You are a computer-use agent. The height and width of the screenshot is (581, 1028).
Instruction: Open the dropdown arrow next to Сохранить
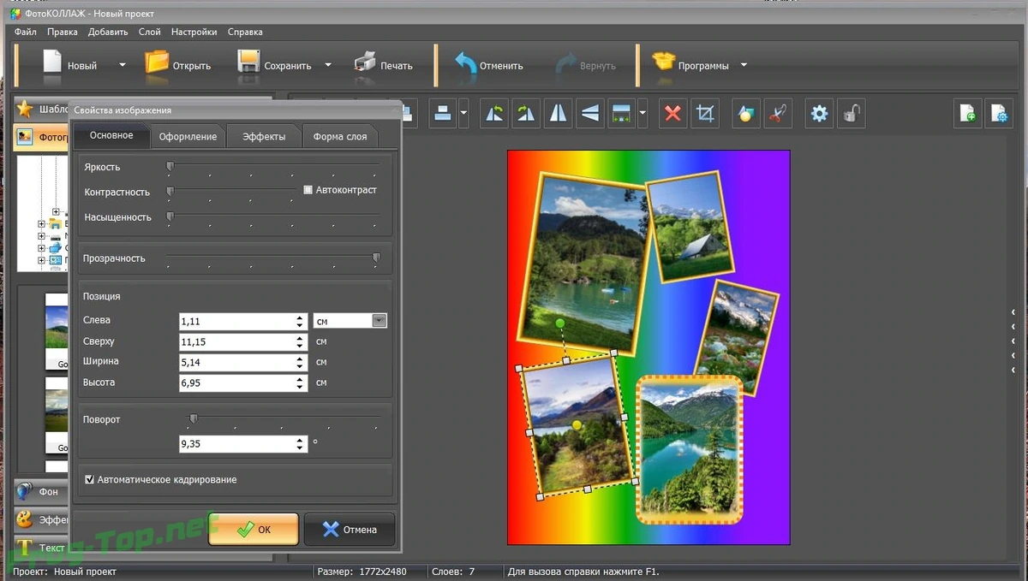pyautogui.click(x=328, y=65)
